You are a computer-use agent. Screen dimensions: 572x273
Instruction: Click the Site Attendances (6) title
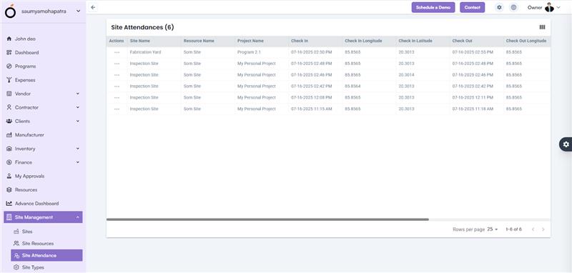tap(142, 27)
